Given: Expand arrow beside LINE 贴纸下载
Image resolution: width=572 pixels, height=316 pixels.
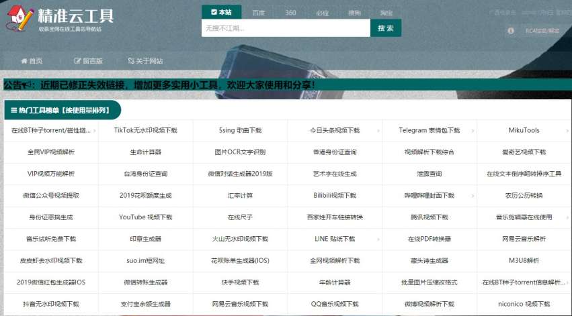Looking at the screenshot, I should pos(378,240).
